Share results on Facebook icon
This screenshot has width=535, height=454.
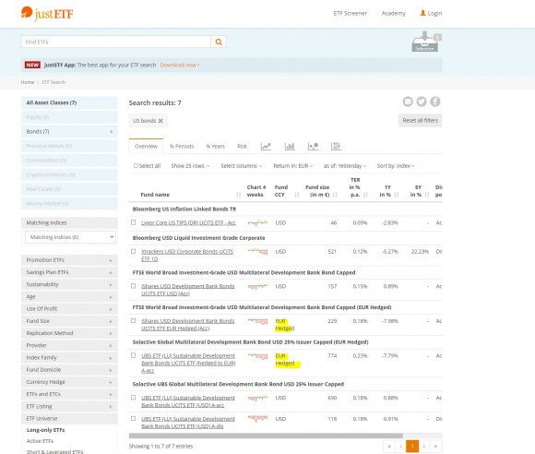435,102
